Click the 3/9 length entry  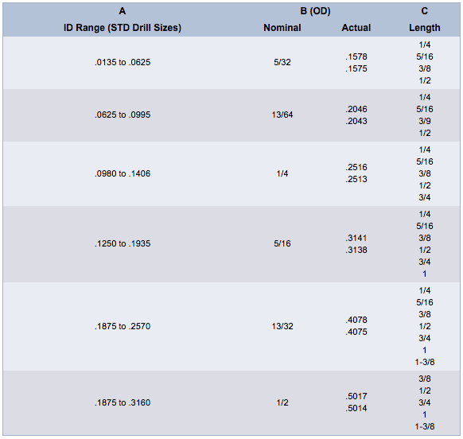click(425, 121)
